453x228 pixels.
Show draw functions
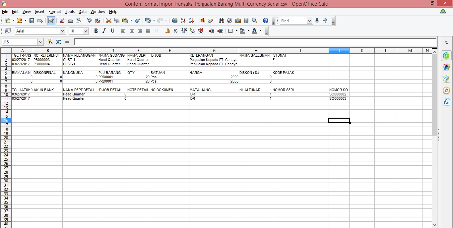[x=211, y=21]
